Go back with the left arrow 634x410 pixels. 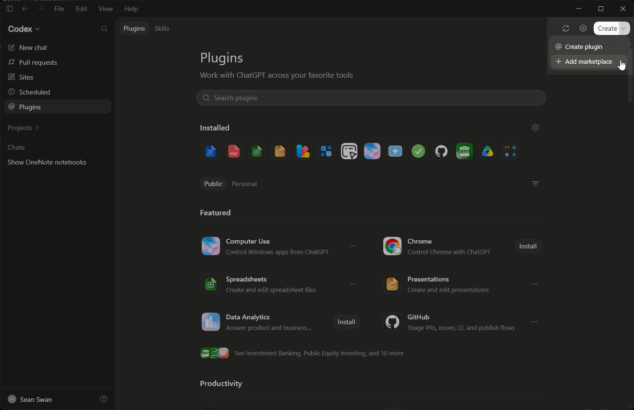click(x=25, y=9)
